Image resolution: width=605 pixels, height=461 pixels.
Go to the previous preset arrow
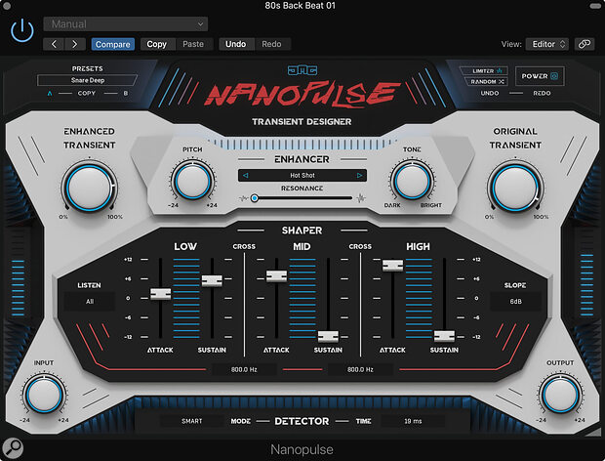54,44
